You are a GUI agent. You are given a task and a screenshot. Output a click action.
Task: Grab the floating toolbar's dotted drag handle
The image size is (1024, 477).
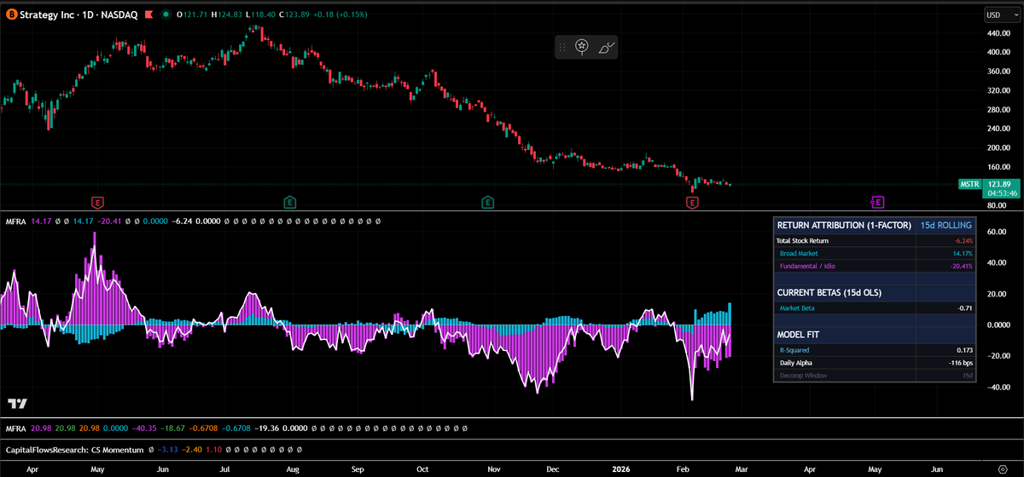(x=562, y=48)
